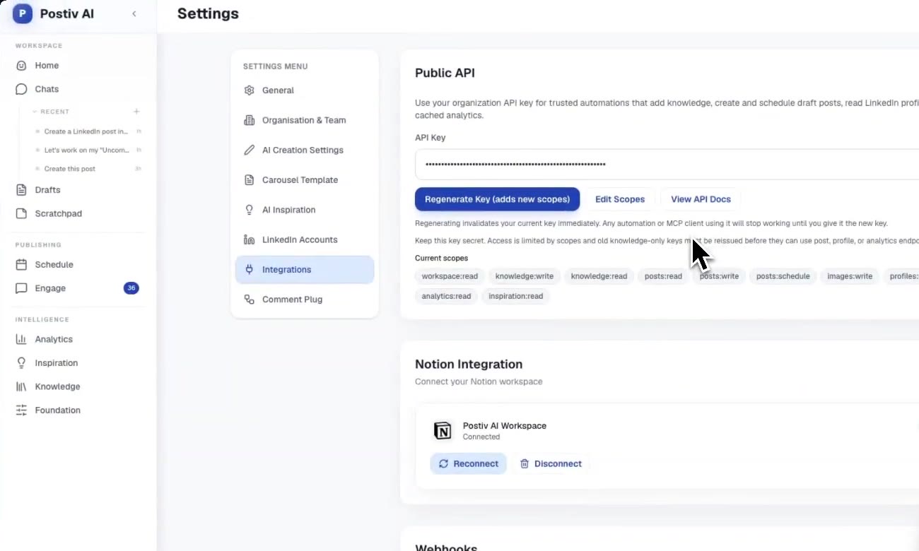Click the Home smiley icon
This screenshot has width=919, height=551.
pos(21,65)
